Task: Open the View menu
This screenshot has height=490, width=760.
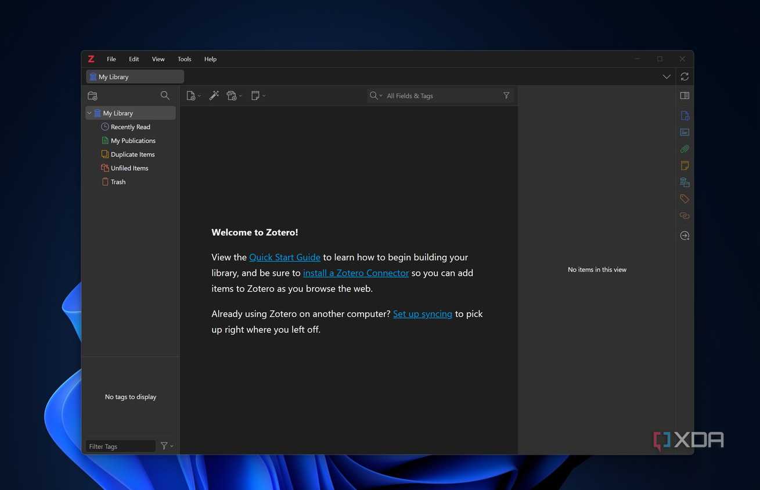Action: [x=159, y=59]
